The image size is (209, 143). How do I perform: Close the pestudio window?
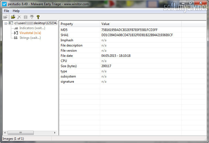pyautogui.click(x=201, y=3)
